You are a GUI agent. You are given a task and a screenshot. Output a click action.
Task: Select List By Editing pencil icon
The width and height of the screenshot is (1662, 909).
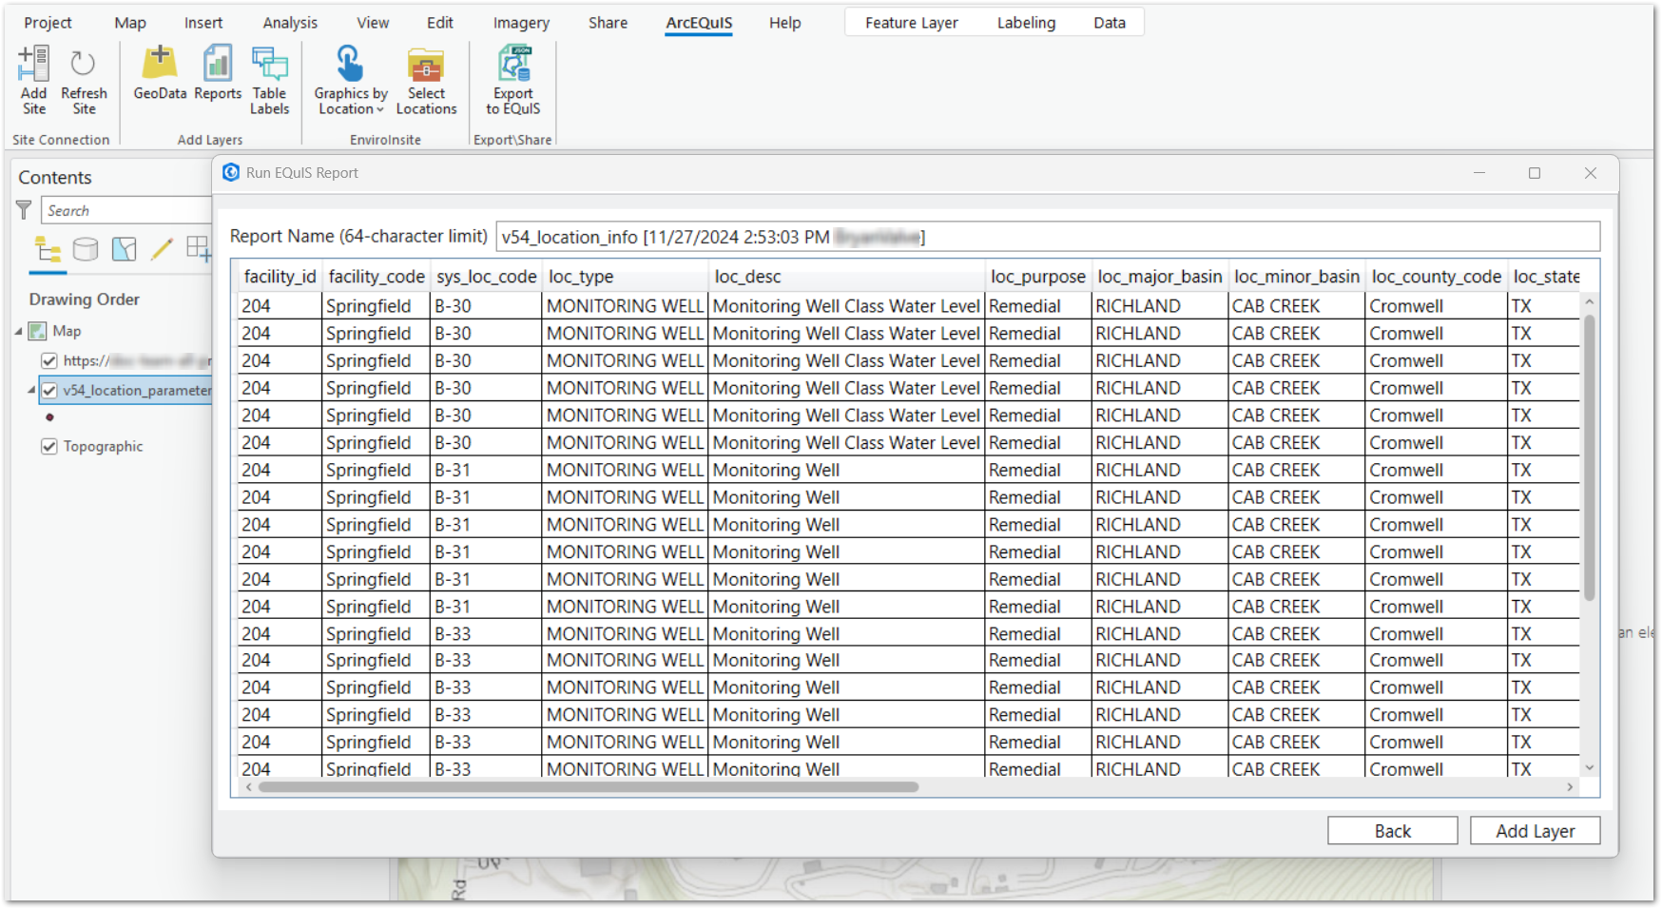pyautogui.click(x=162, y=249)
